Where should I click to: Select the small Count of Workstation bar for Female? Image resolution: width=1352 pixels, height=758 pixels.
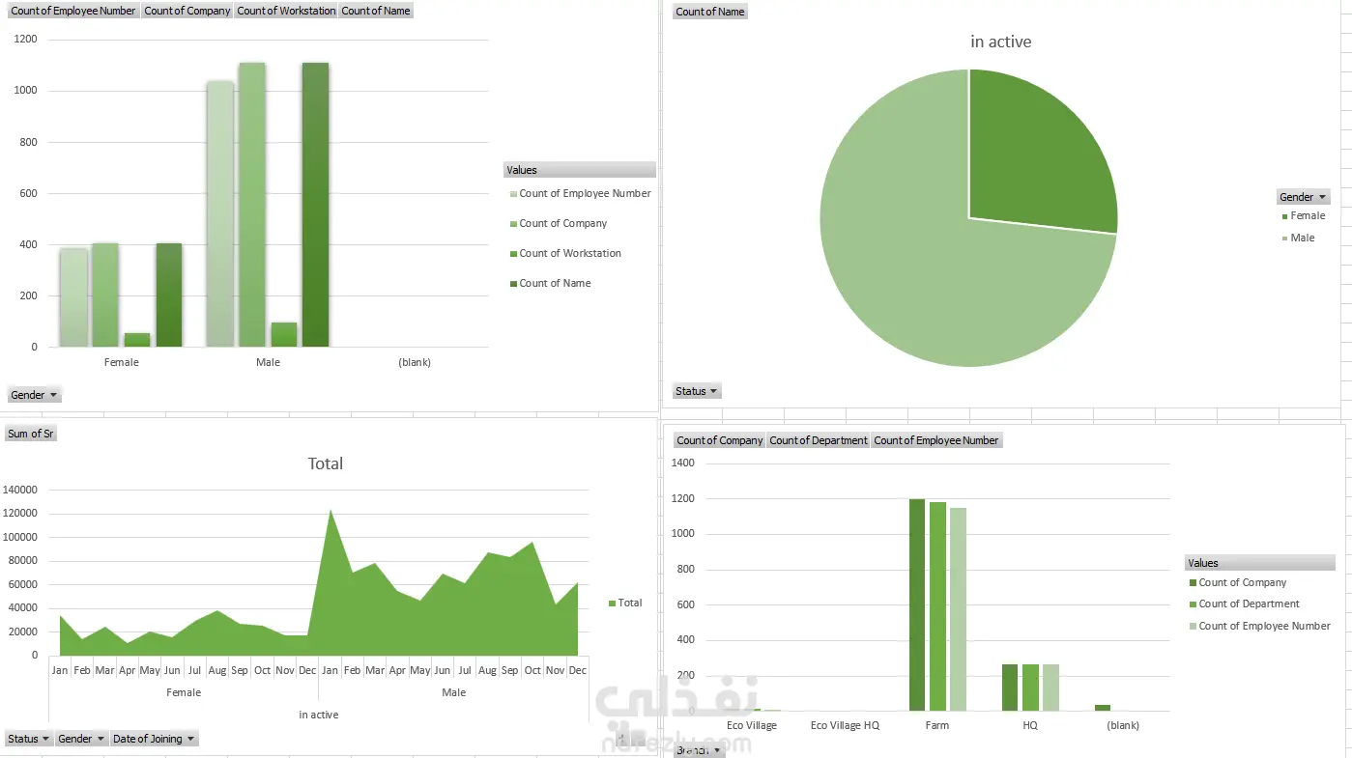(137, 340)
